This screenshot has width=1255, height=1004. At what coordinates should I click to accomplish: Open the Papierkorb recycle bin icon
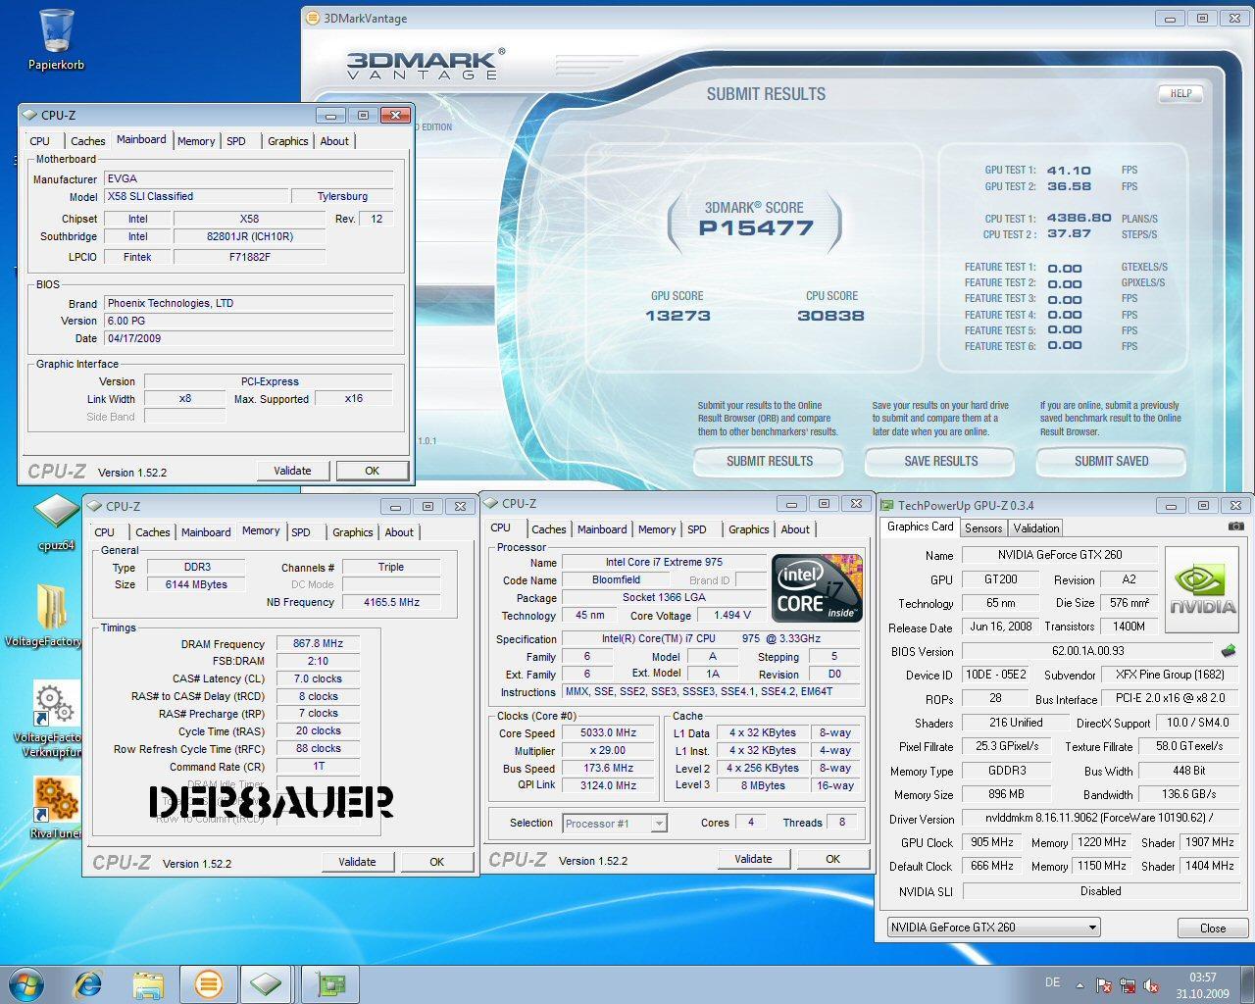click(56, 39)
